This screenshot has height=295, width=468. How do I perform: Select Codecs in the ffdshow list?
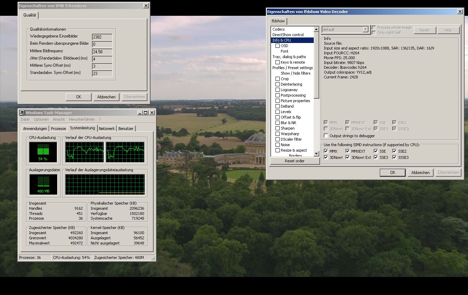(279, 29)
